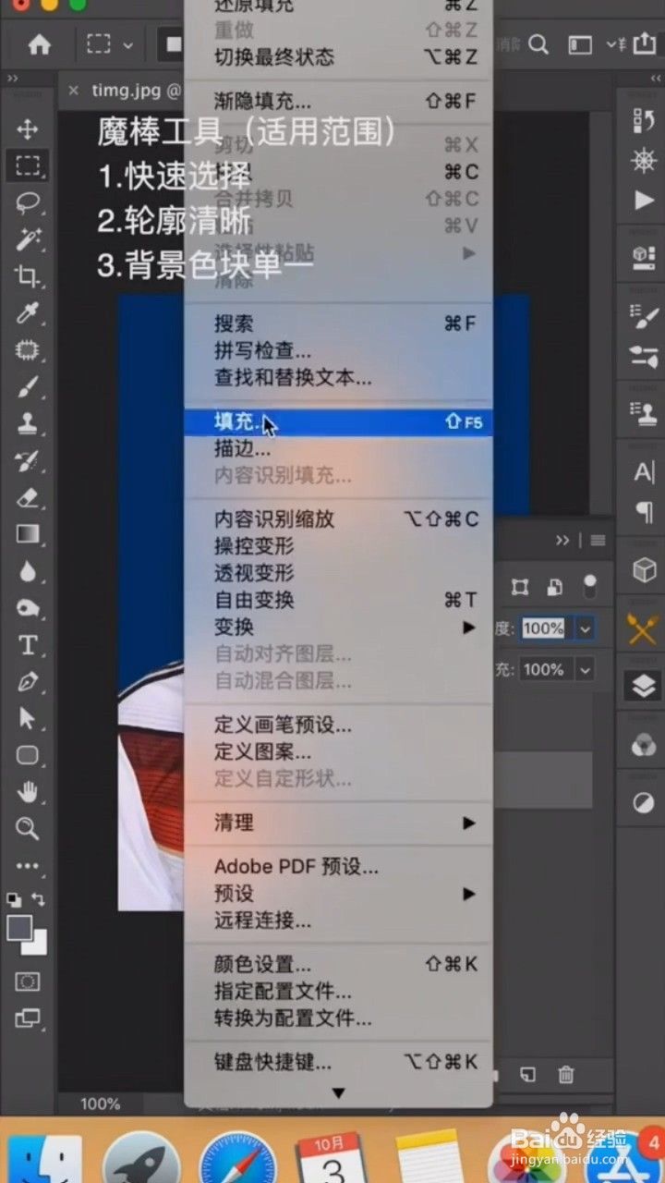The width and height of the screenshot is (665, 1183).
Task: Open the fill 100% dropdown arrow
Action: pyautogui.click(x=585, y=669)
